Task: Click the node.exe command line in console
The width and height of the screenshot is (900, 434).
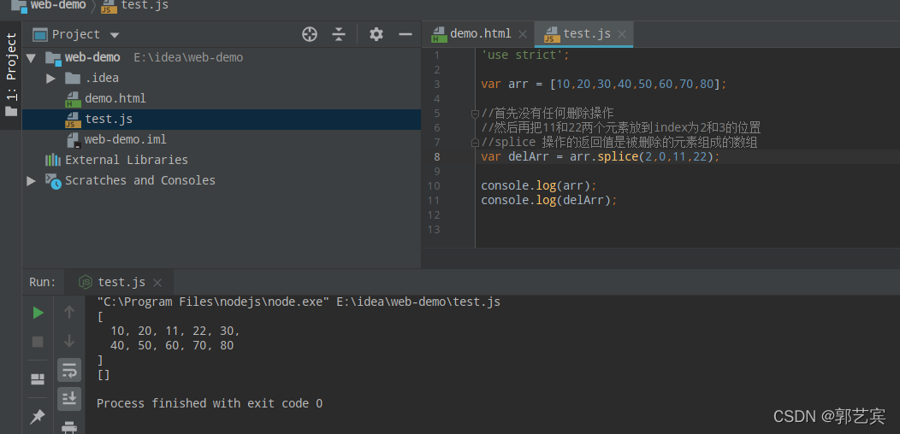Action: [x=299, y=302]
